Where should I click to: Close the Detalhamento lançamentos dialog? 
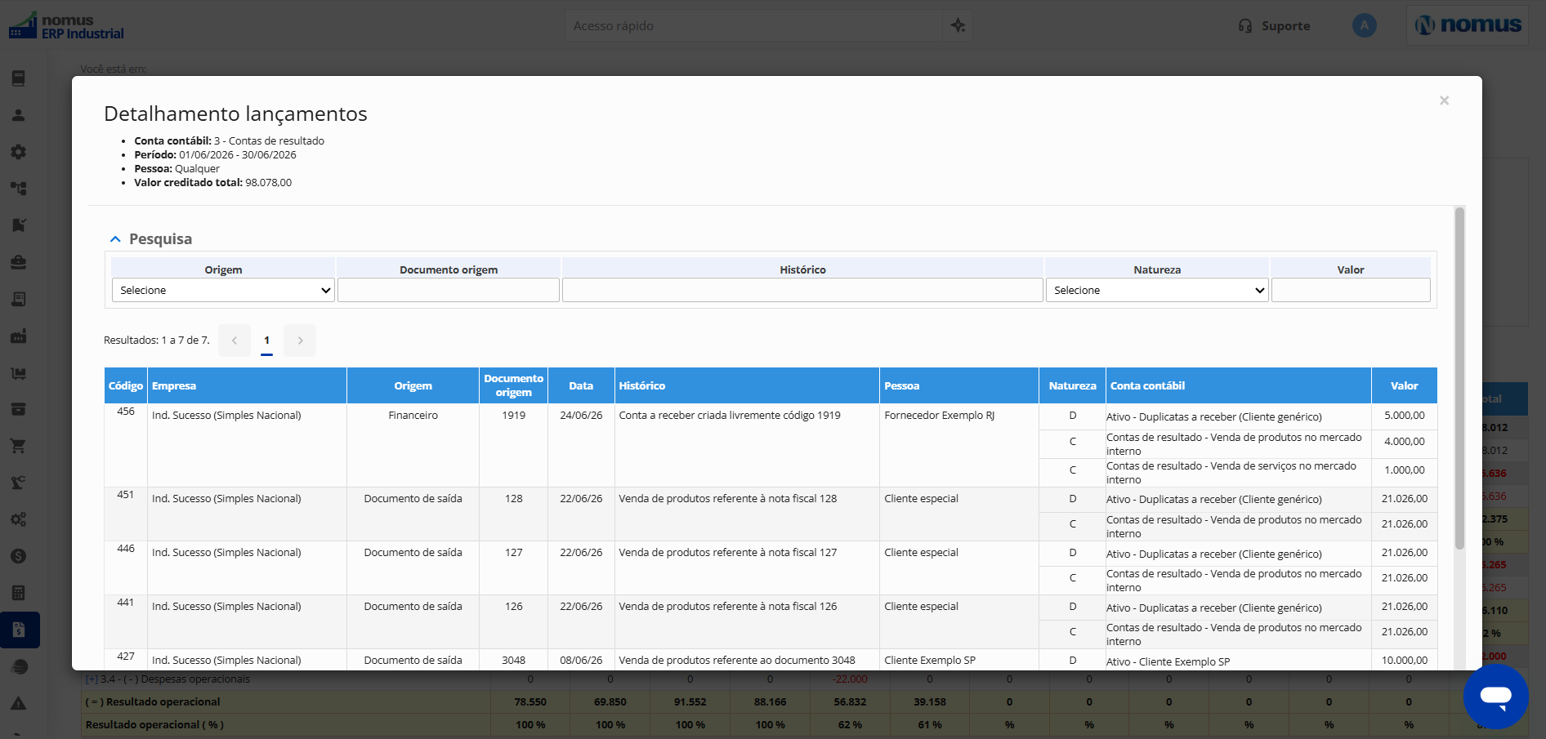click(1444, 100)
